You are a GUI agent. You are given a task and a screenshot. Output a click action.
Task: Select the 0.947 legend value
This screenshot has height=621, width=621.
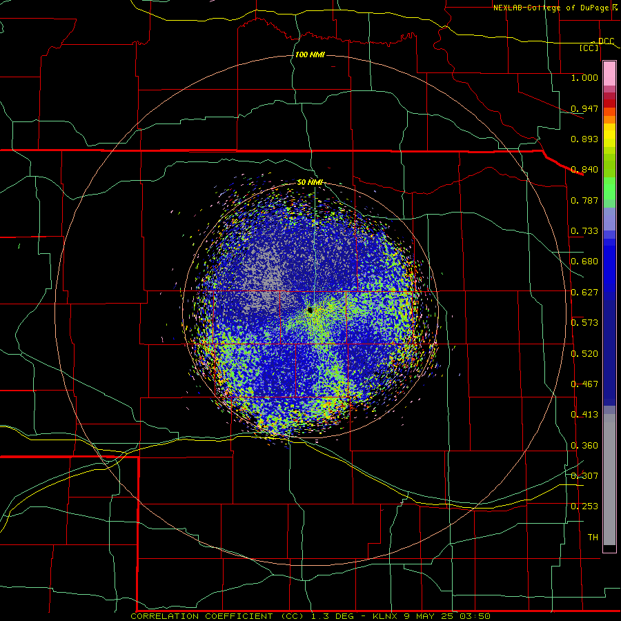point(584,108)
